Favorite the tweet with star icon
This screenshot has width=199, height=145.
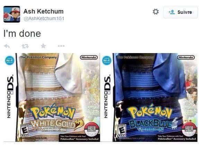click(43, 46)
